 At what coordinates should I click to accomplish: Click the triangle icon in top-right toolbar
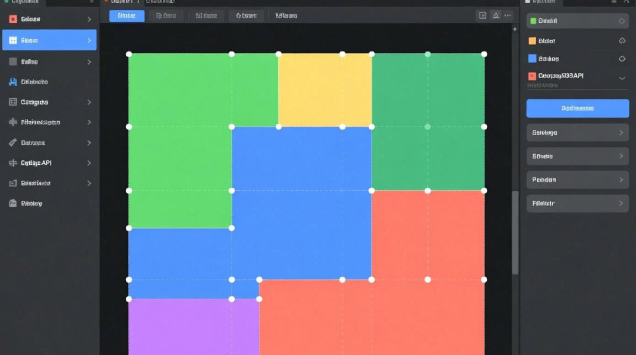click(x=495, y=16)
